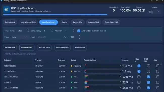Click the Timeout (ms) value field
164x92 pixels.
(x=22, y=31)
